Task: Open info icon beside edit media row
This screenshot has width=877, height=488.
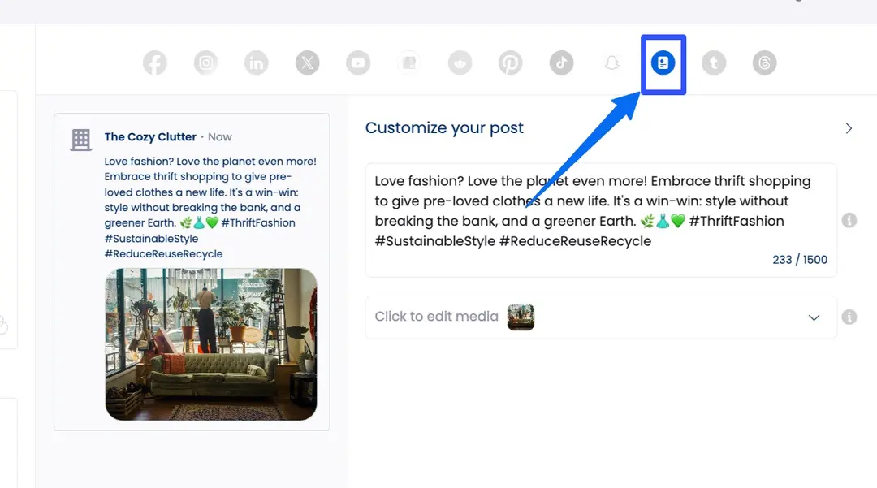Action: (x=849, y=317)
